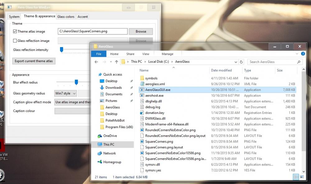Click the search magnifier icon
Screen dimensions: 311x184
(x=299, y=62)
